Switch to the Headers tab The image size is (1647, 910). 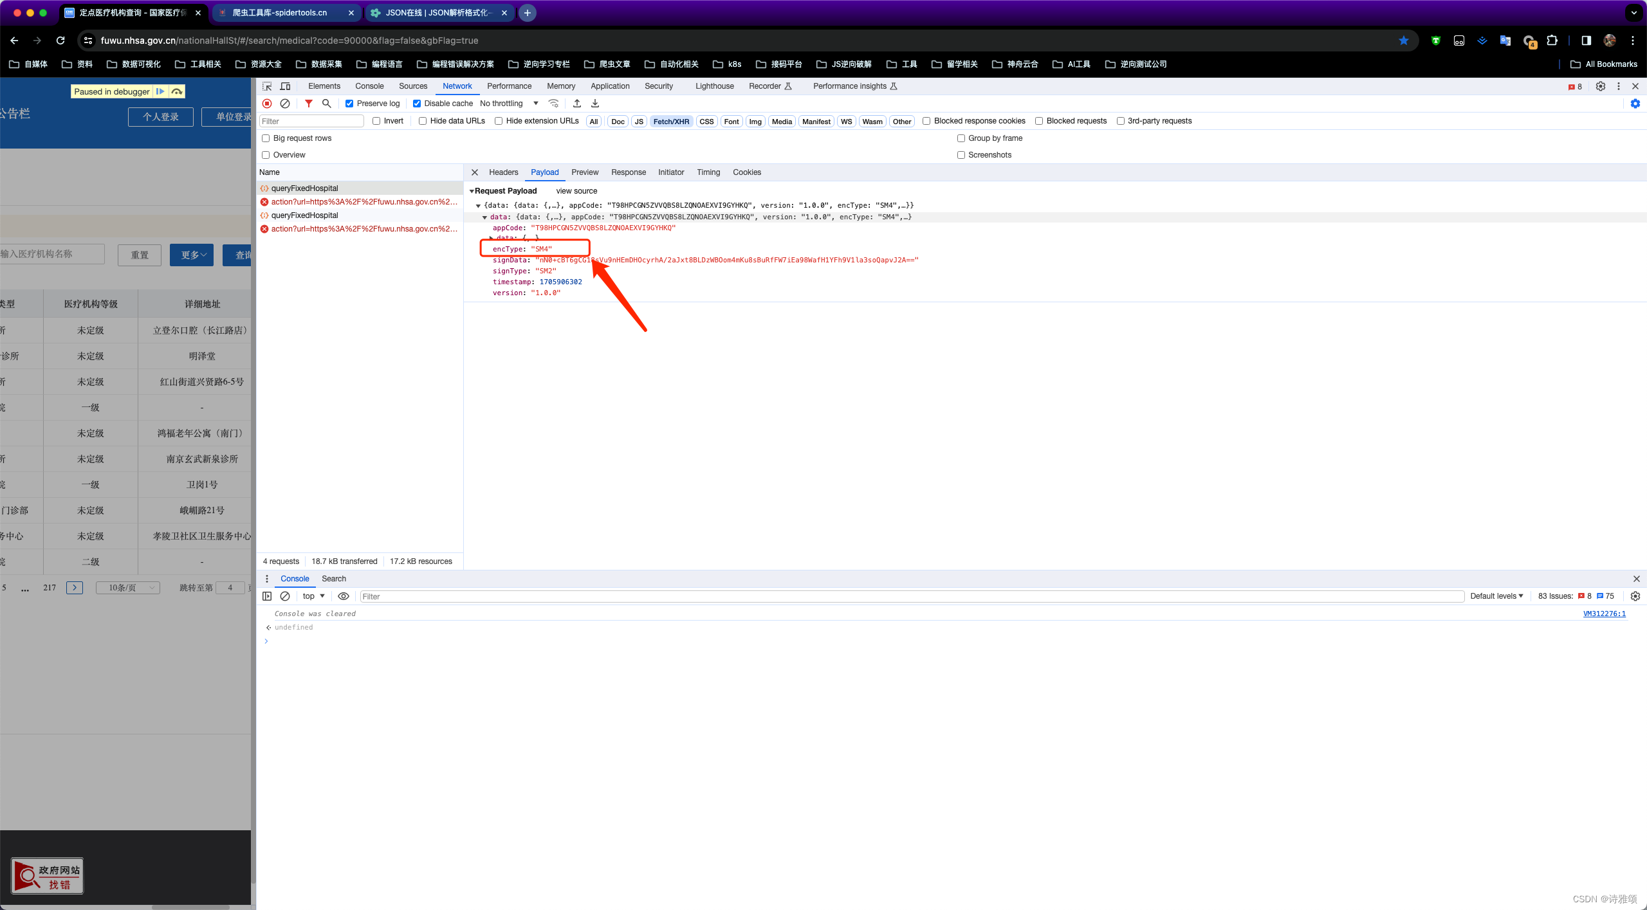pos(504,172)
